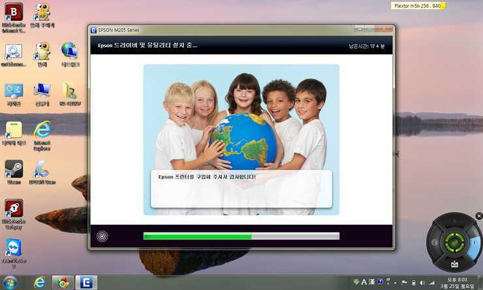Viewport: 483px width, 290px height.
Task: Open the Bitdefender Internet Security shortcut
Action: pos(14,14)
